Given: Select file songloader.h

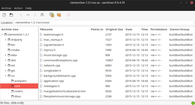Looking at the screenshot, I should tap(52, 71).
